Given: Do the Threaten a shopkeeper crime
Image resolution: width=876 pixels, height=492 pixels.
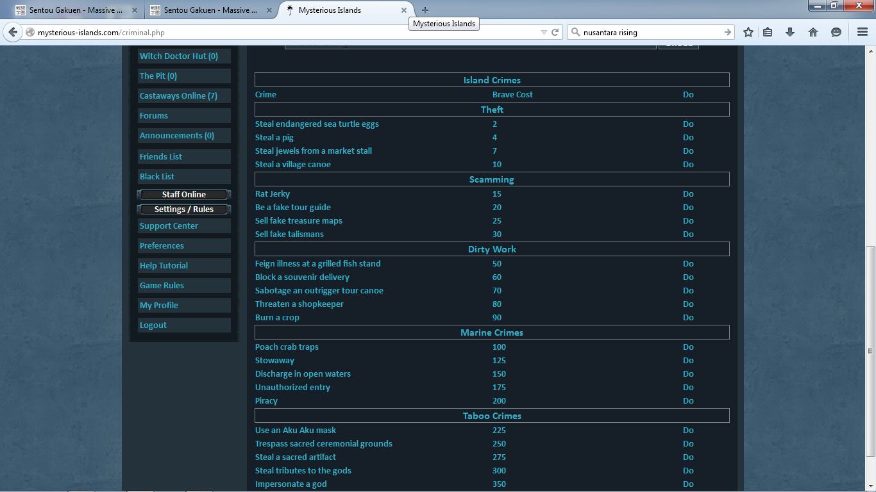Looking at the screenshot, I should tap(688, 304).
